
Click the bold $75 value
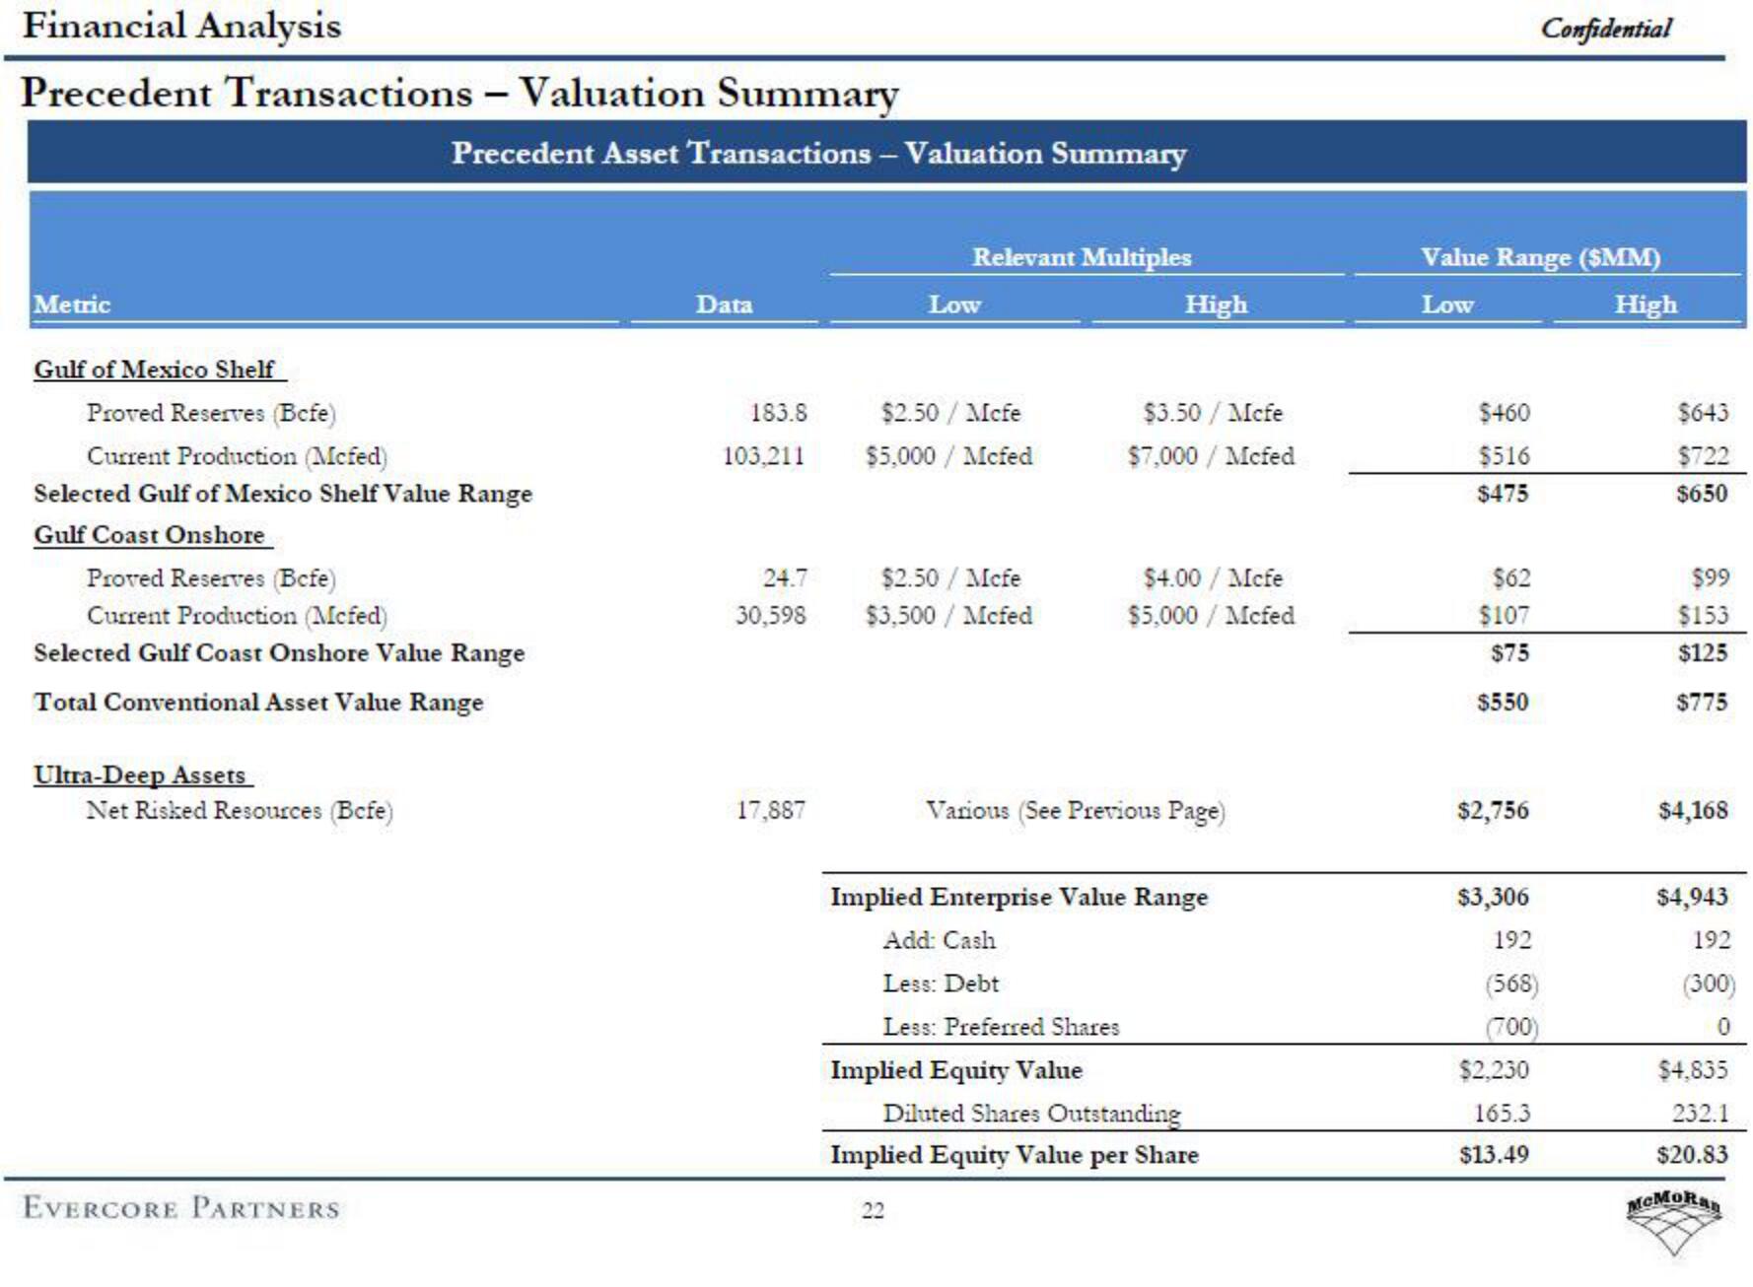pyautogui.click(x=1510, y=653)
